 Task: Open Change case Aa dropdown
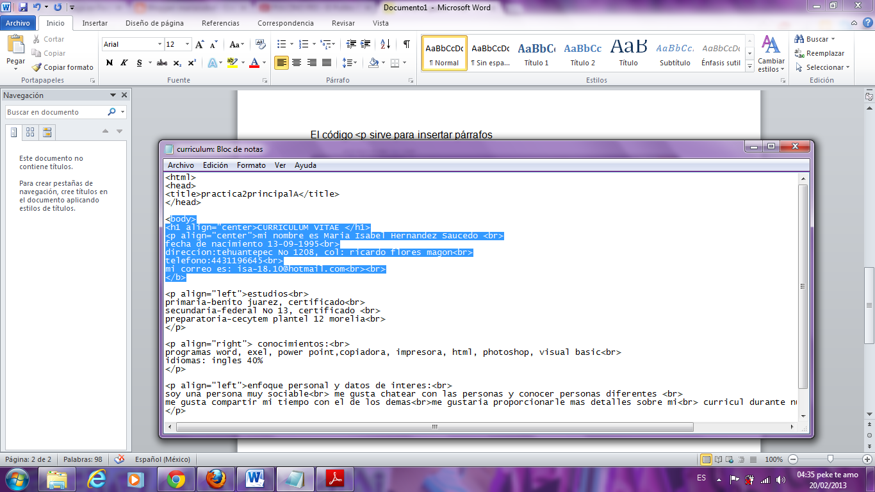click(236, 44)
